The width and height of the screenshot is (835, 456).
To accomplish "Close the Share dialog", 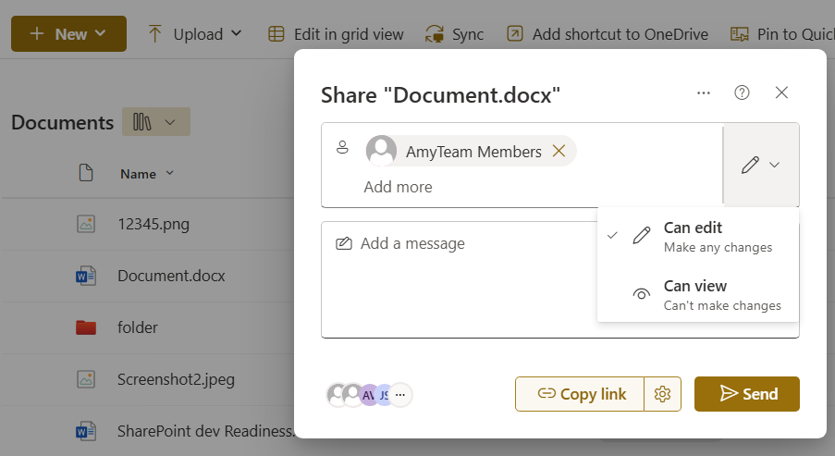I will (781, 92).
